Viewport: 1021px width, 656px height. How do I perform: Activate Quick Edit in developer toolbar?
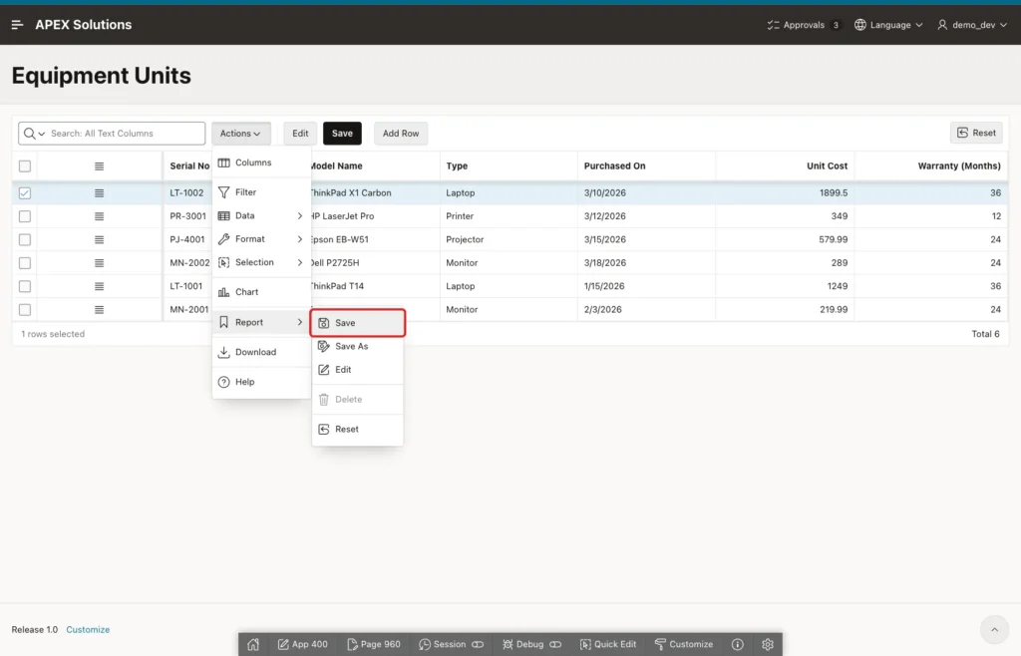[x=607, y=644]
